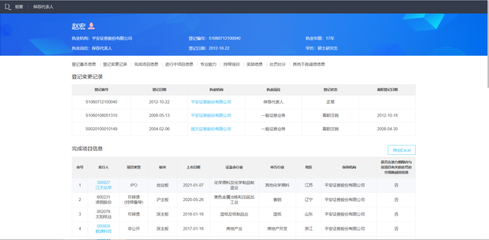Open 保荐代表人 in the top bar

(x=43, y=6)
